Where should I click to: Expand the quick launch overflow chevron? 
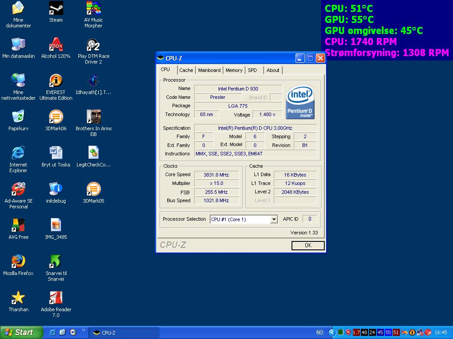coord(84,330)
